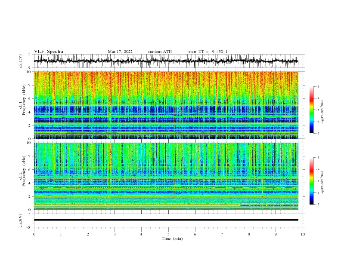Select the date text "Mar.17, 2022"
Screen dimensions: 341x263
(x=120, y=52)
